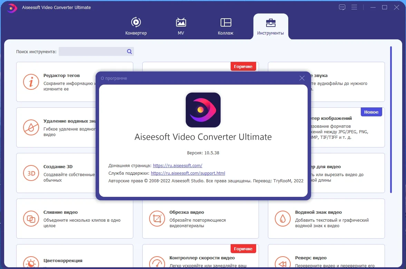Open the Обрезка видео crop icon
Screen dimensions: 406x269
pyautogui.click(x=157, y=219)
